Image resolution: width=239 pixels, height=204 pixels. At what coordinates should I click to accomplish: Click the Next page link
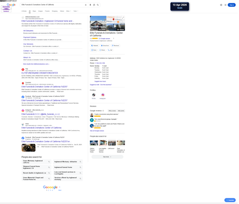click(60, 190)
